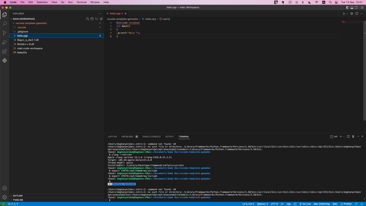
Task: Toggle Go Live server in status bar
Action: [x=305, y=204]
